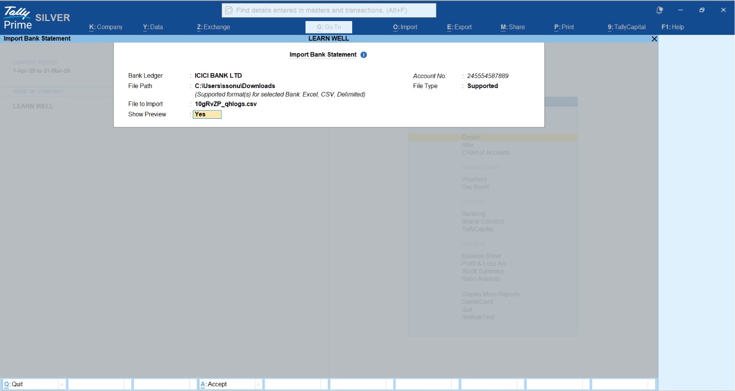Open 'ReMoteTest' in the Gateway menu
This screenshot has height=391, width=735.
[x=478, y=317]
